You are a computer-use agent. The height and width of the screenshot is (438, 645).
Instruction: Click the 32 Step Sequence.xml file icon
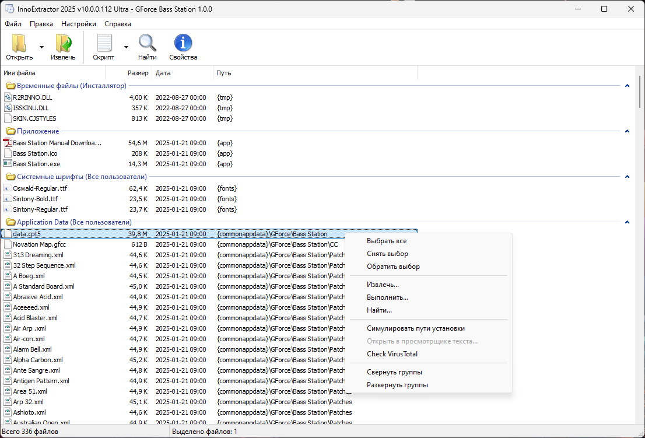pyautogui.click(x=8, y=265)
